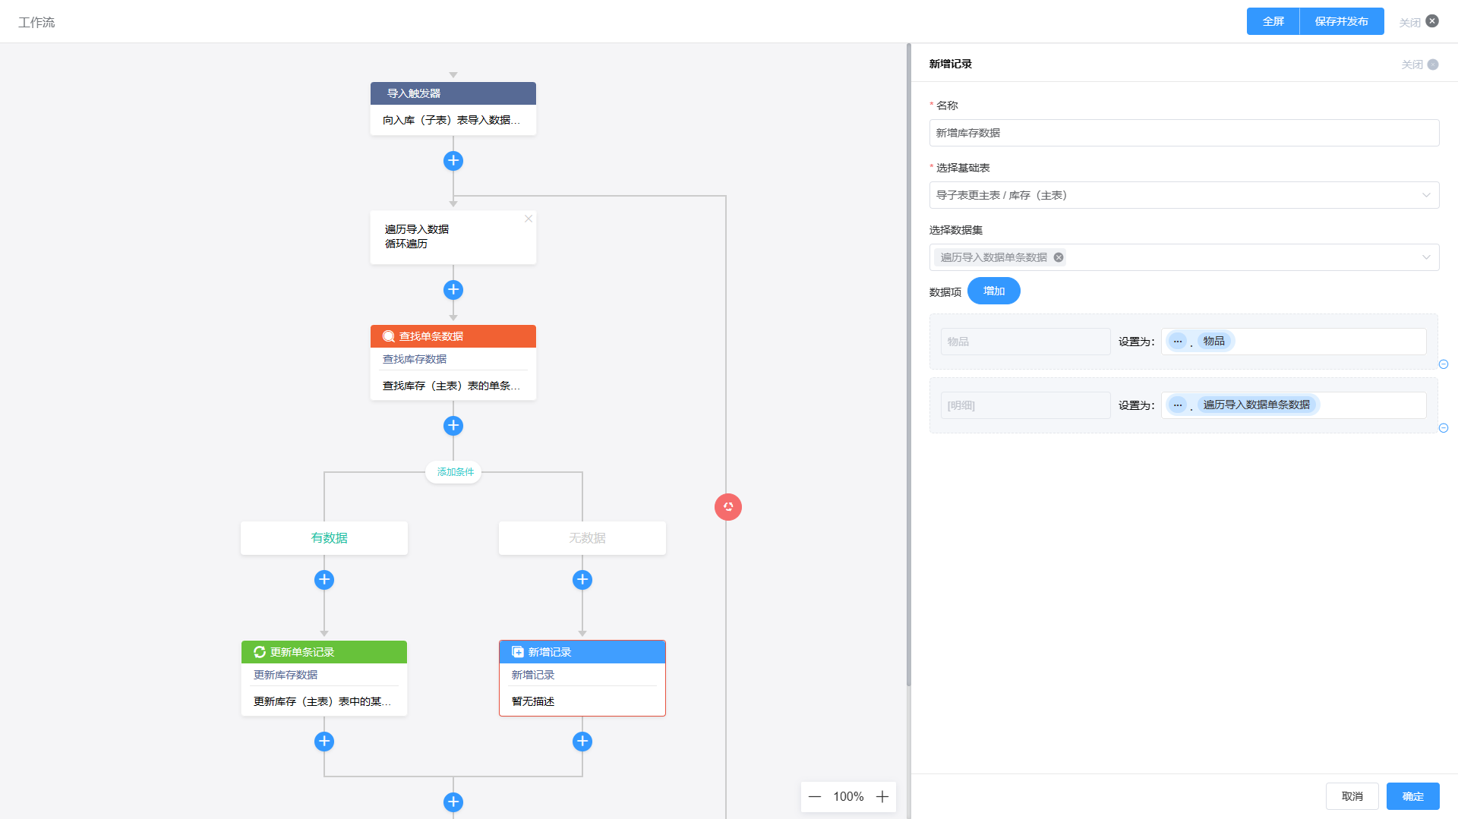Screen dimensions: 1458x819
Task: Add a step below the 查找单条数据 node
Action: pyautogui.click(x=453, y=426)
